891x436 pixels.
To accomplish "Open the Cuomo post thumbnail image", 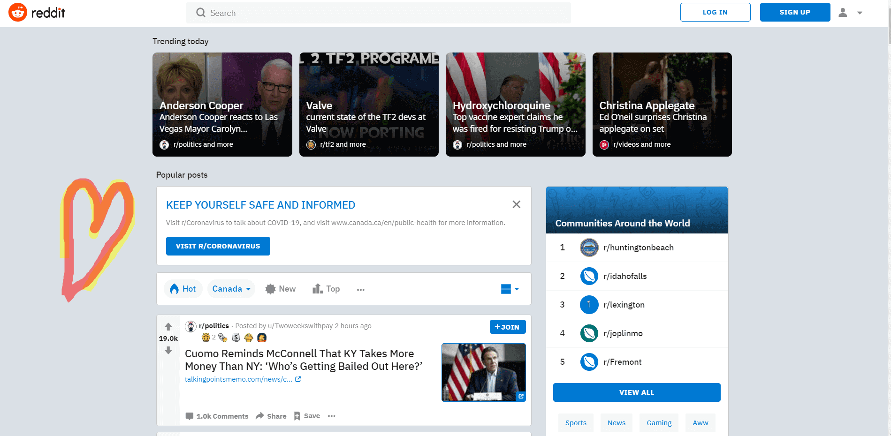I will click(484, 372).
